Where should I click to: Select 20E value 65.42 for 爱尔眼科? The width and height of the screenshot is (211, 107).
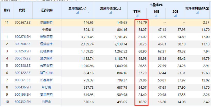(x=181, y=58)
